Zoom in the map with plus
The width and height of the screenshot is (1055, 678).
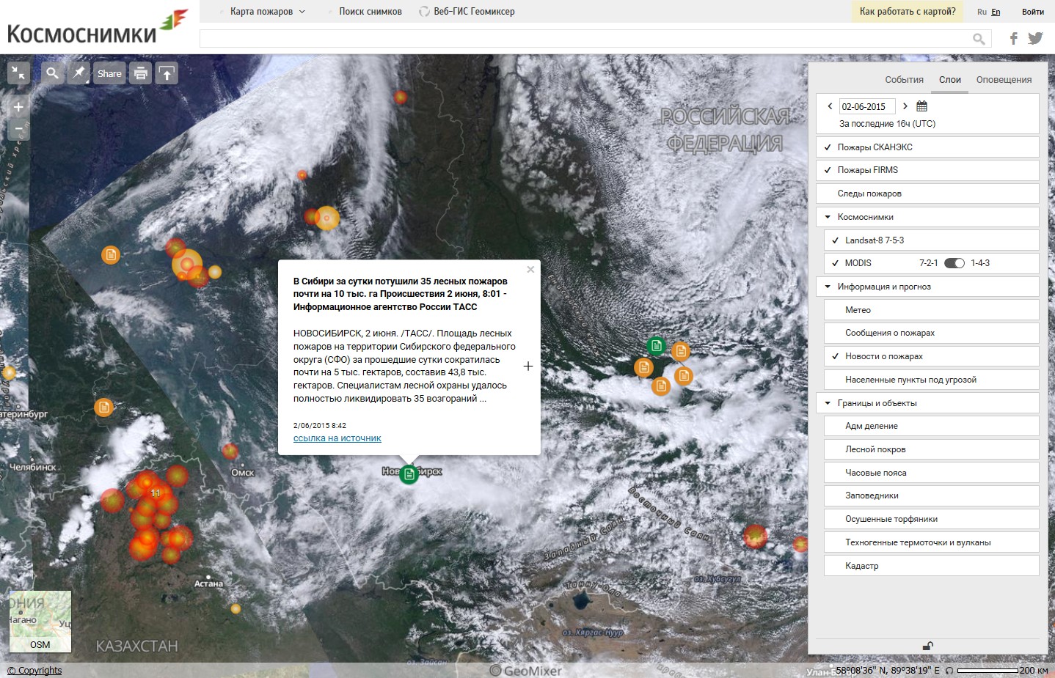click(18, 106)
